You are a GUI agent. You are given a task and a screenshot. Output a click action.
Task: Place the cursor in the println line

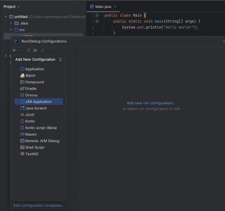[160, 27]
